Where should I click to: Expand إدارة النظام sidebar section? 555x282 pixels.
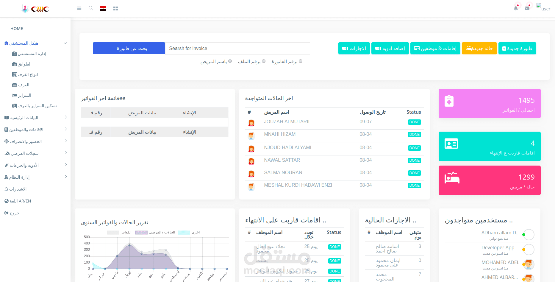coord(35,177)
